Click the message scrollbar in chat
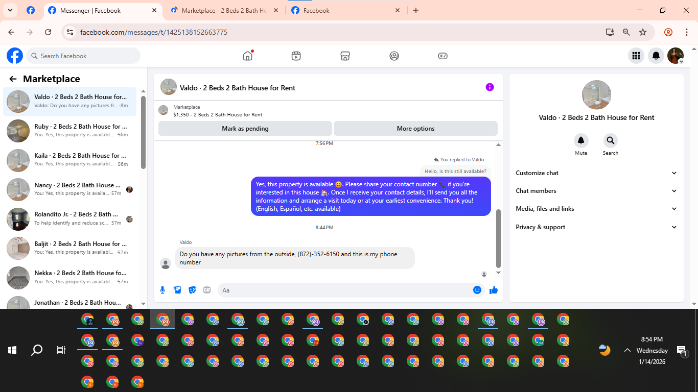This screenshot has width=698, height=392. pyautogui.click(x=499, y=238)
